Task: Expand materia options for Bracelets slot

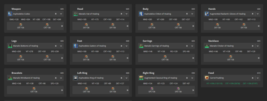Action: (x=62, y=90)
